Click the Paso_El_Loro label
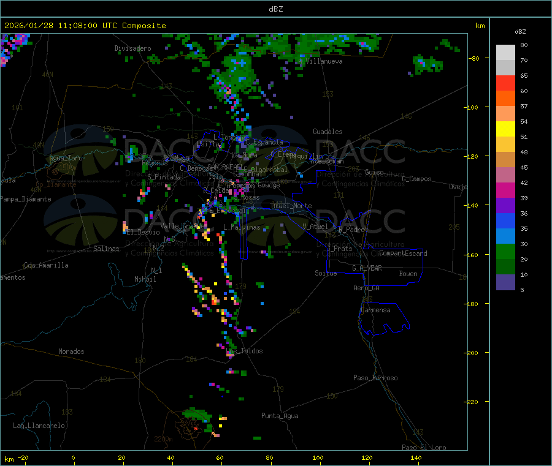The height and width of the screenshot is (466, 552). pyautogui.click(x=424, y=448)
